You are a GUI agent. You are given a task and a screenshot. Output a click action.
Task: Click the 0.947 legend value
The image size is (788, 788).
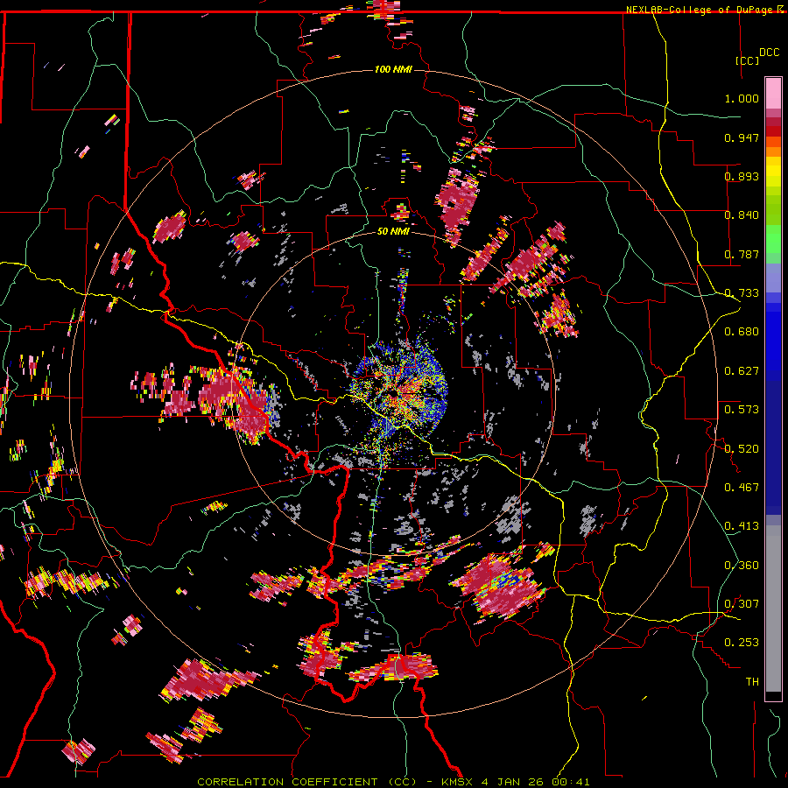(742, 137)
